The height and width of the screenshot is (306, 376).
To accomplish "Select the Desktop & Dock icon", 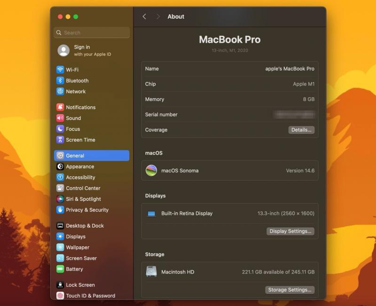I will point(60,226).
